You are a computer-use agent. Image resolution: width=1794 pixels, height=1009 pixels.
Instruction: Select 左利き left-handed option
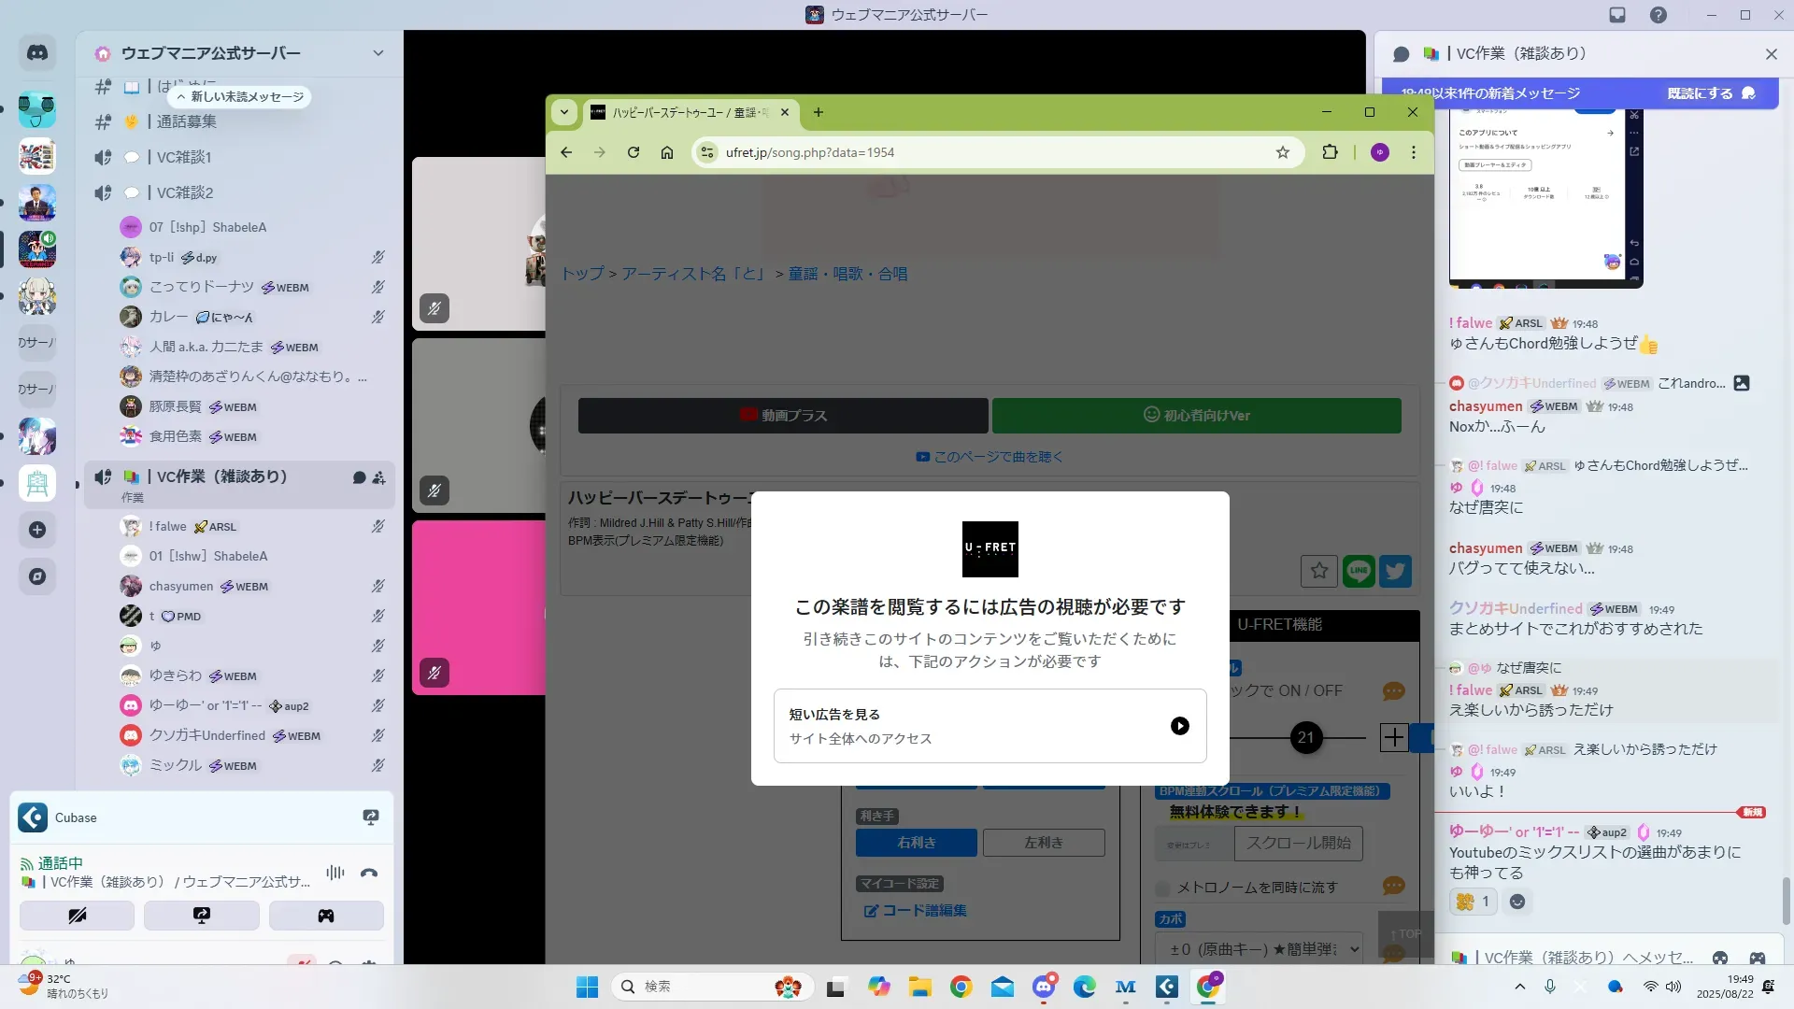point(1044,843)
